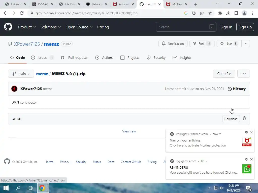Expand the Open Source menu
The width and height of the screenshot is (258, 193).
[x=79, y=27]
